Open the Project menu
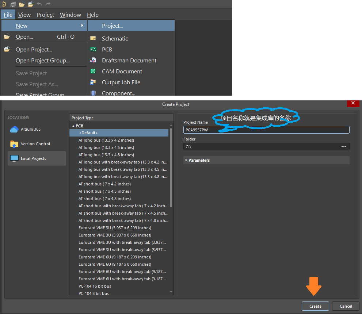 (45, 15)
